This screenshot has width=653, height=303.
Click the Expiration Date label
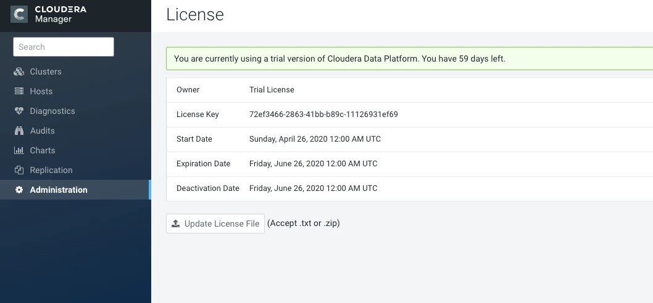click(x=203, y=164)
